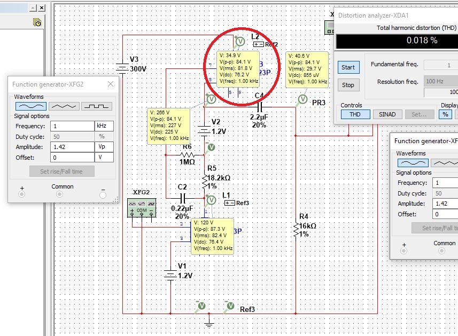Open the Resolution freq. 100 Hz dropdown
The width and height of the screenshot is (458, 336).
point(441,81)
